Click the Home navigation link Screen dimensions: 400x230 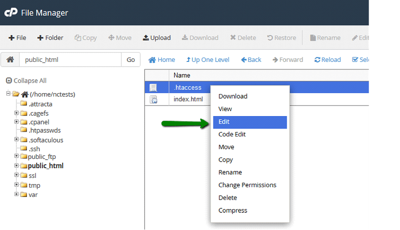point(162,60)
